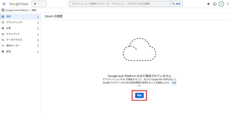This screenshot has height=113, width=231.
Task: Click the 設定 gear icon
Action: (x=3, y=52)
